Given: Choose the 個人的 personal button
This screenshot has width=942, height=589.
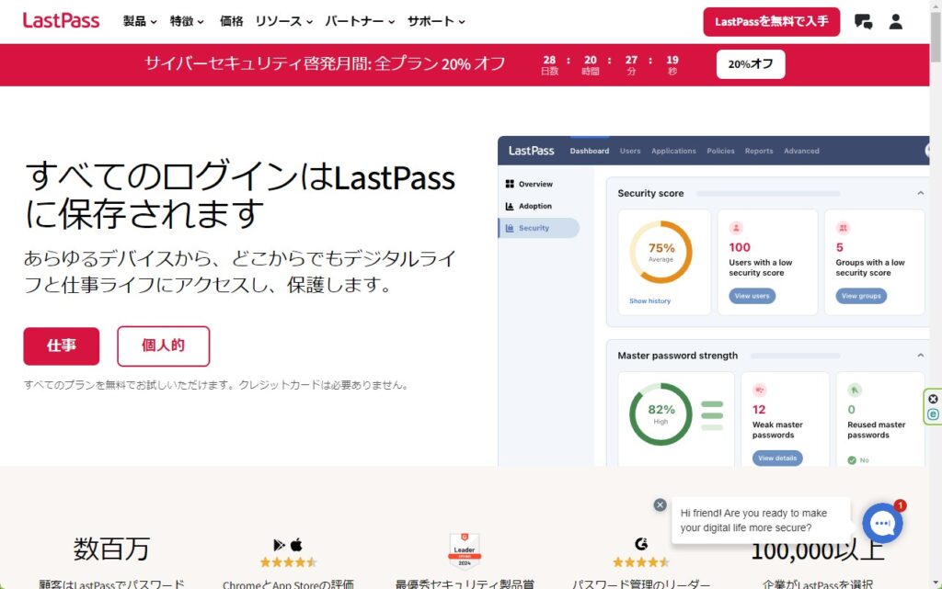Looking at the screenshot, I should (x=163, y=346).
